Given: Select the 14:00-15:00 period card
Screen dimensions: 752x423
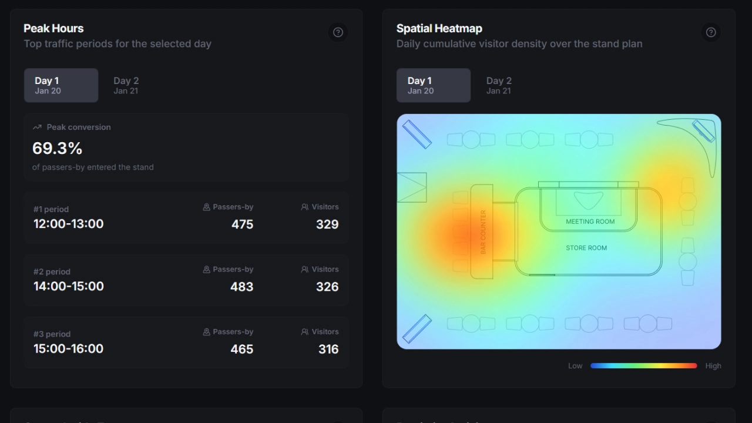Looking at the screenshot, I should pyautogui.click(x=186, y=280).
